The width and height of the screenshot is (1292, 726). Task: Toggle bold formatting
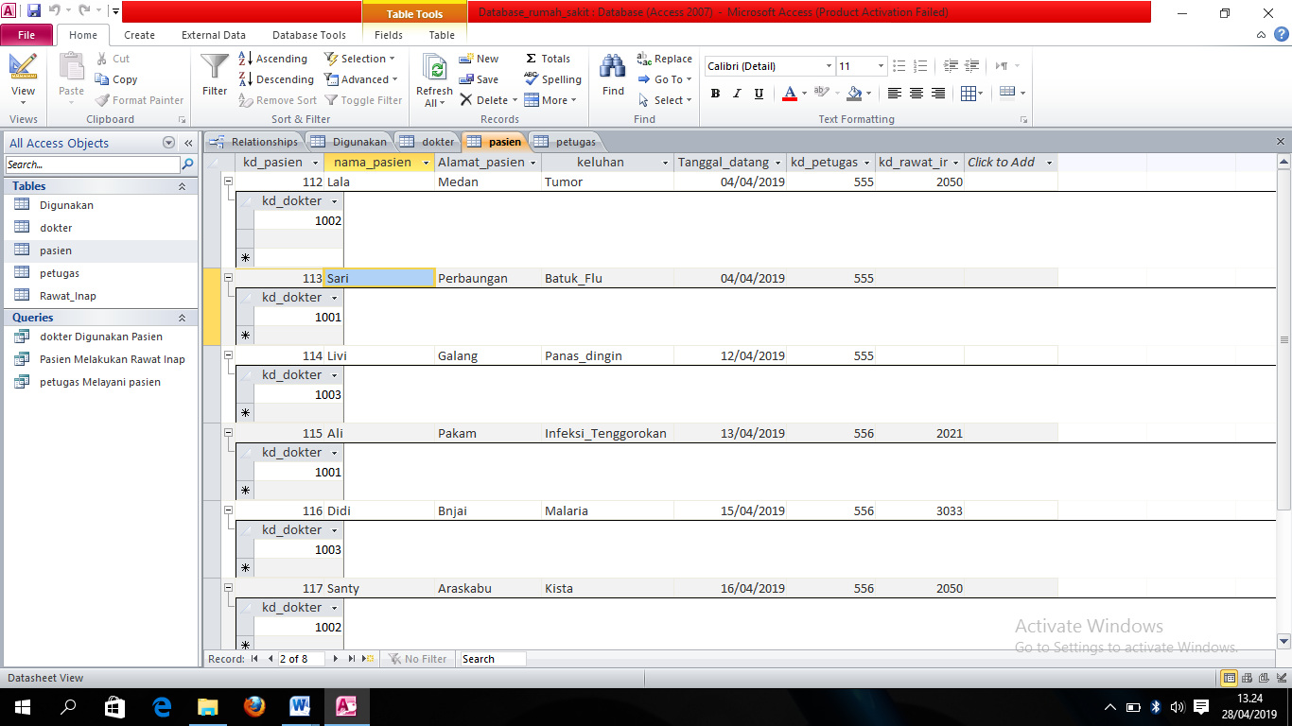(x=715, y=94)
